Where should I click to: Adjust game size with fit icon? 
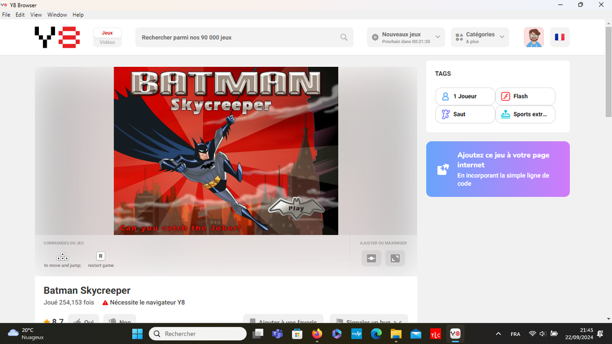[x=371, y=258]
